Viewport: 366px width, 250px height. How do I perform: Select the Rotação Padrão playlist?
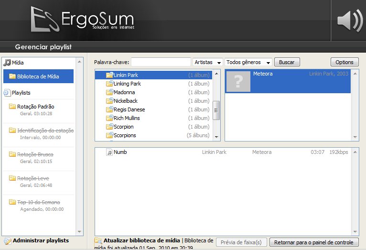point(38,110)
